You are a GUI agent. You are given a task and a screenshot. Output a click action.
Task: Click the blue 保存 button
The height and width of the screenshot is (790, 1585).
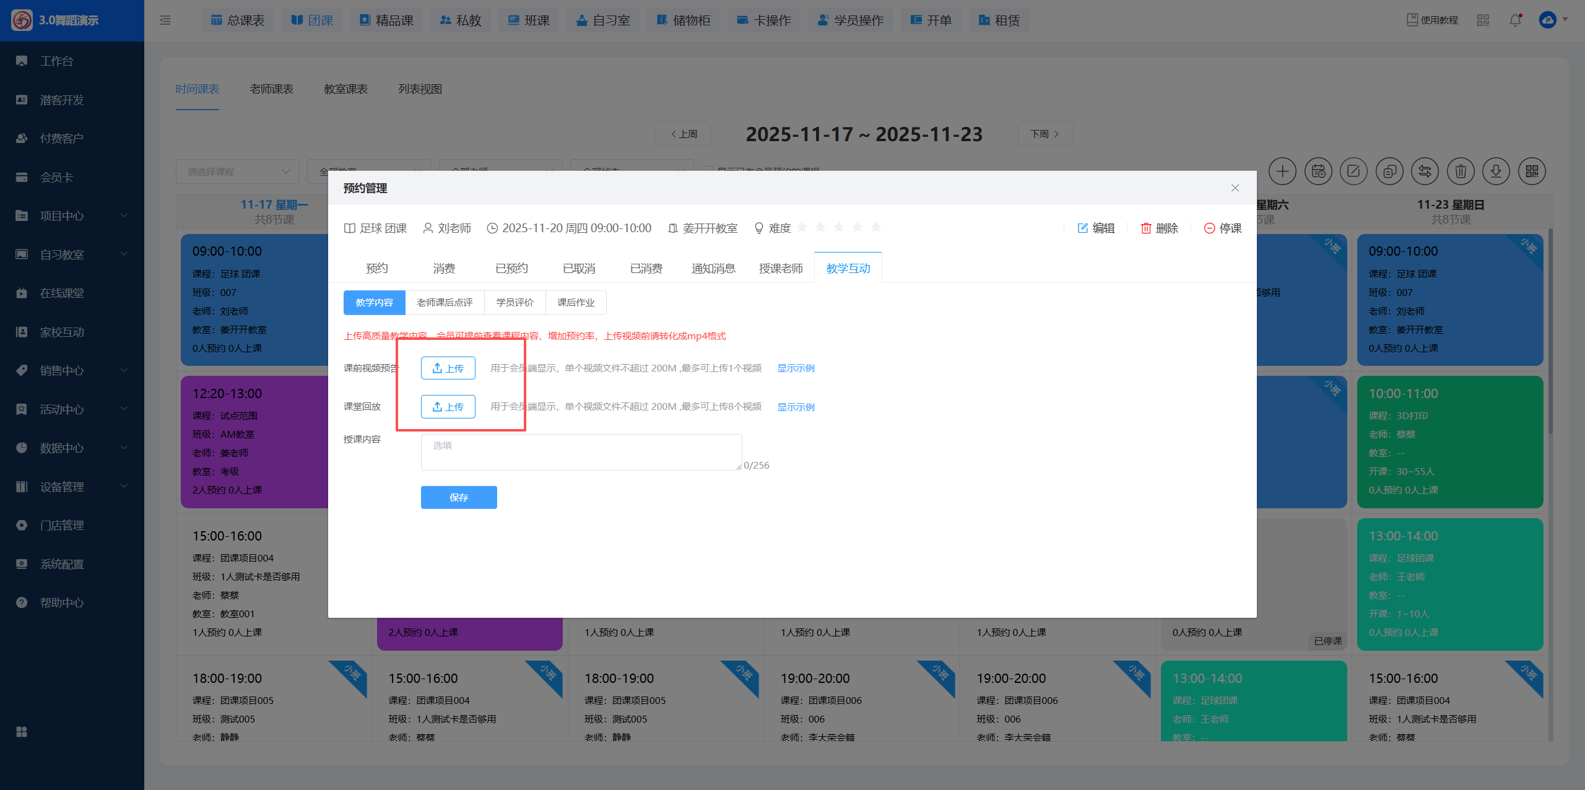click(459, 498)
